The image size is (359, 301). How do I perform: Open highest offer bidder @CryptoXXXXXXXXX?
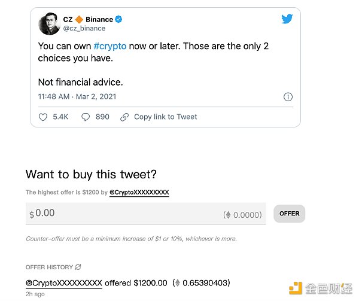click(139, 193)
